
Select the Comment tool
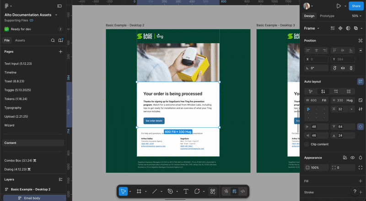[x=197, y=191]
